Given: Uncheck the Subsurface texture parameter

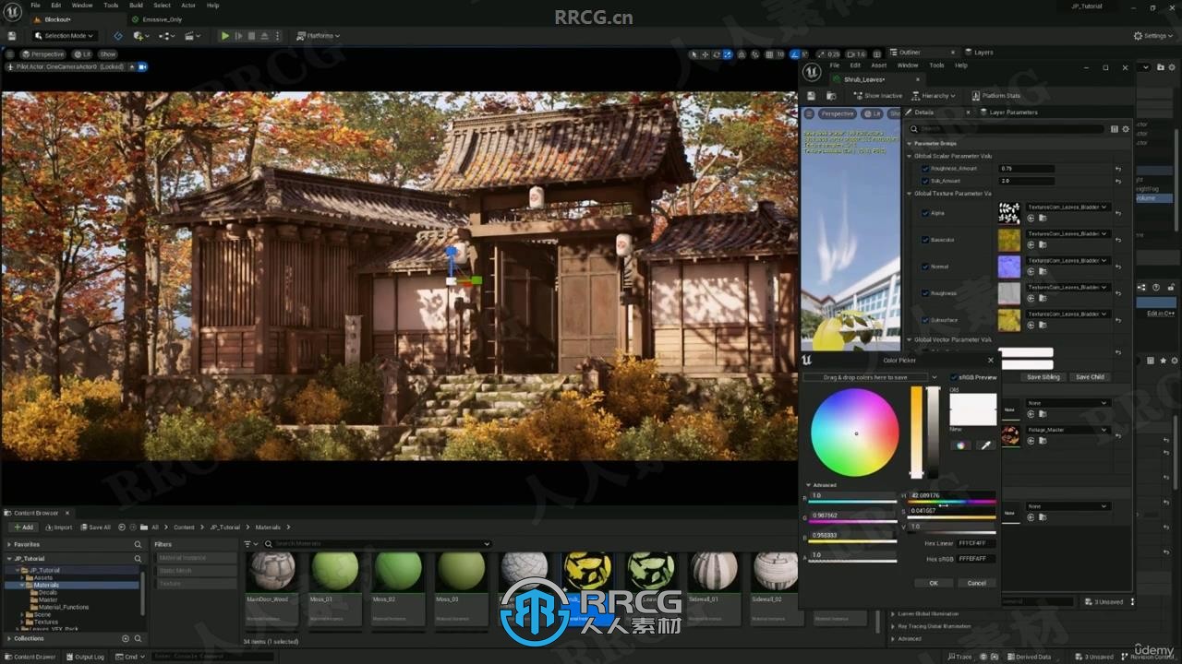Looking at the screenshot, I should [925, 320].
